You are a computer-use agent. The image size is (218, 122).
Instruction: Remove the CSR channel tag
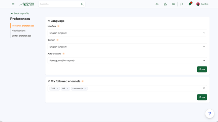(x=57, y=89)
